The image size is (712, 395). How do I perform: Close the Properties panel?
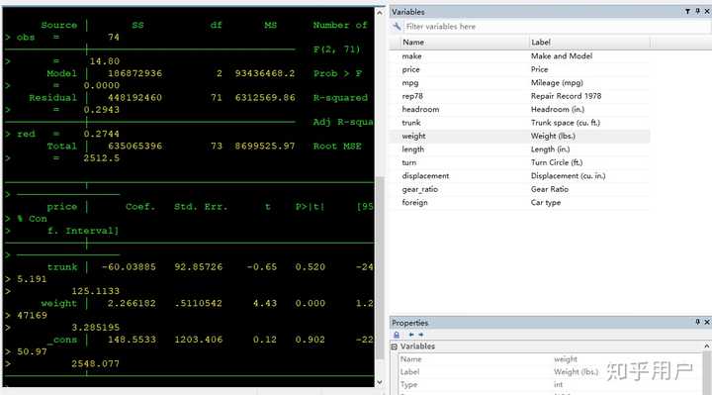point(707,322)
